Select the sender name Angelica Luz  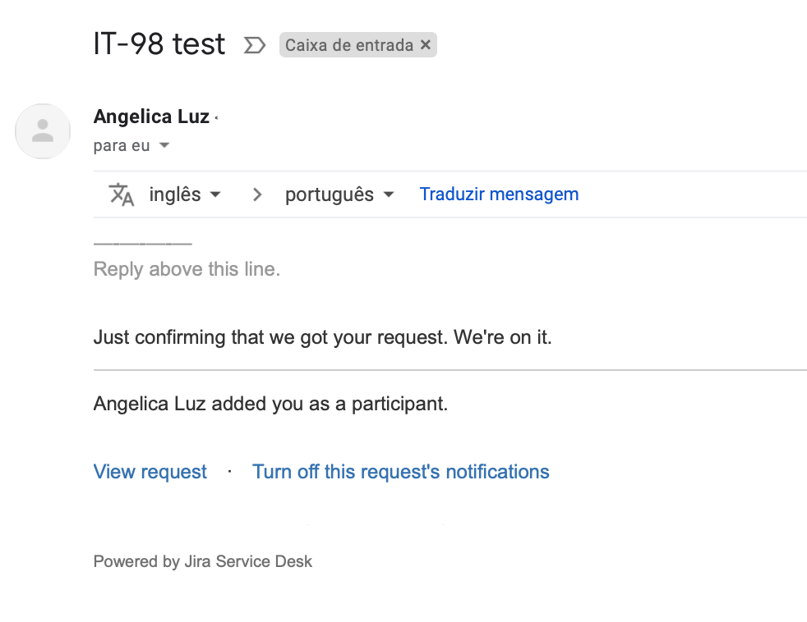(x=151, y=117)
